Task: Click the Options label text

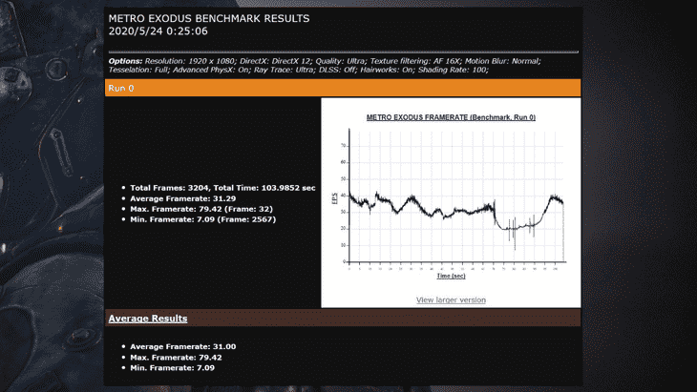Action: point(125,61)
